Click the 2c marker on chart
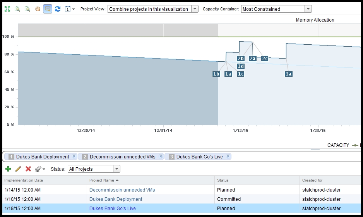 (265, 59)
